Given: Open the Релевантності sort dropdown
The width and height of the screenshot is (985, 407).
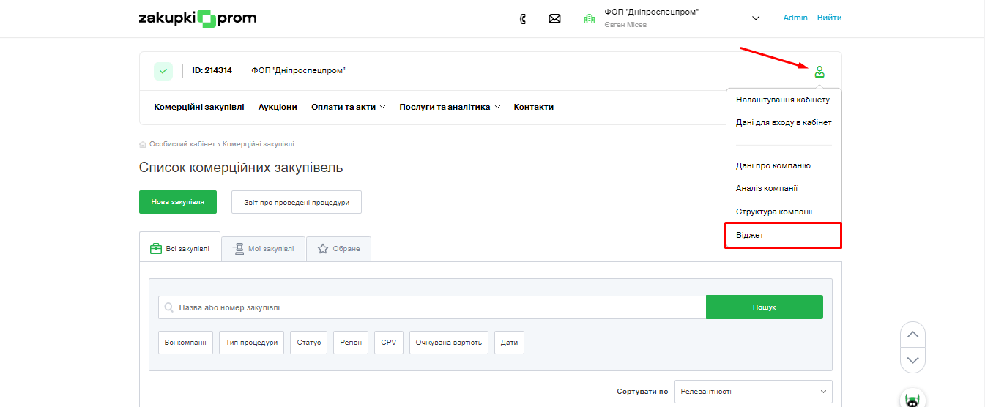Looking at the screenshot, I should 753,392.
